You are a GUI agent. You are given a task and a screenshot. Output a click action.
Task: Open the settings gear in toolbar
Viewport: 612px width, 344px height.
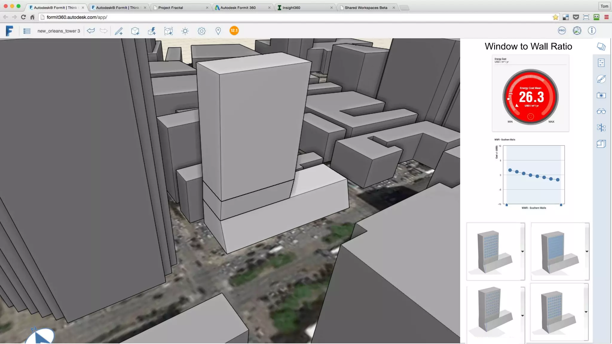(202, 31)
